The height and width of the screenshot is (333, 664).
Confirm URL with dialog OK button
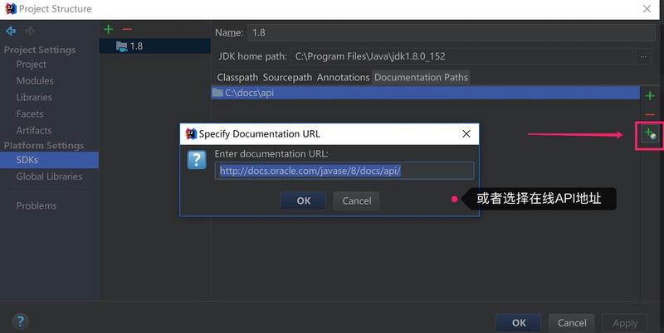coord(303,200)
